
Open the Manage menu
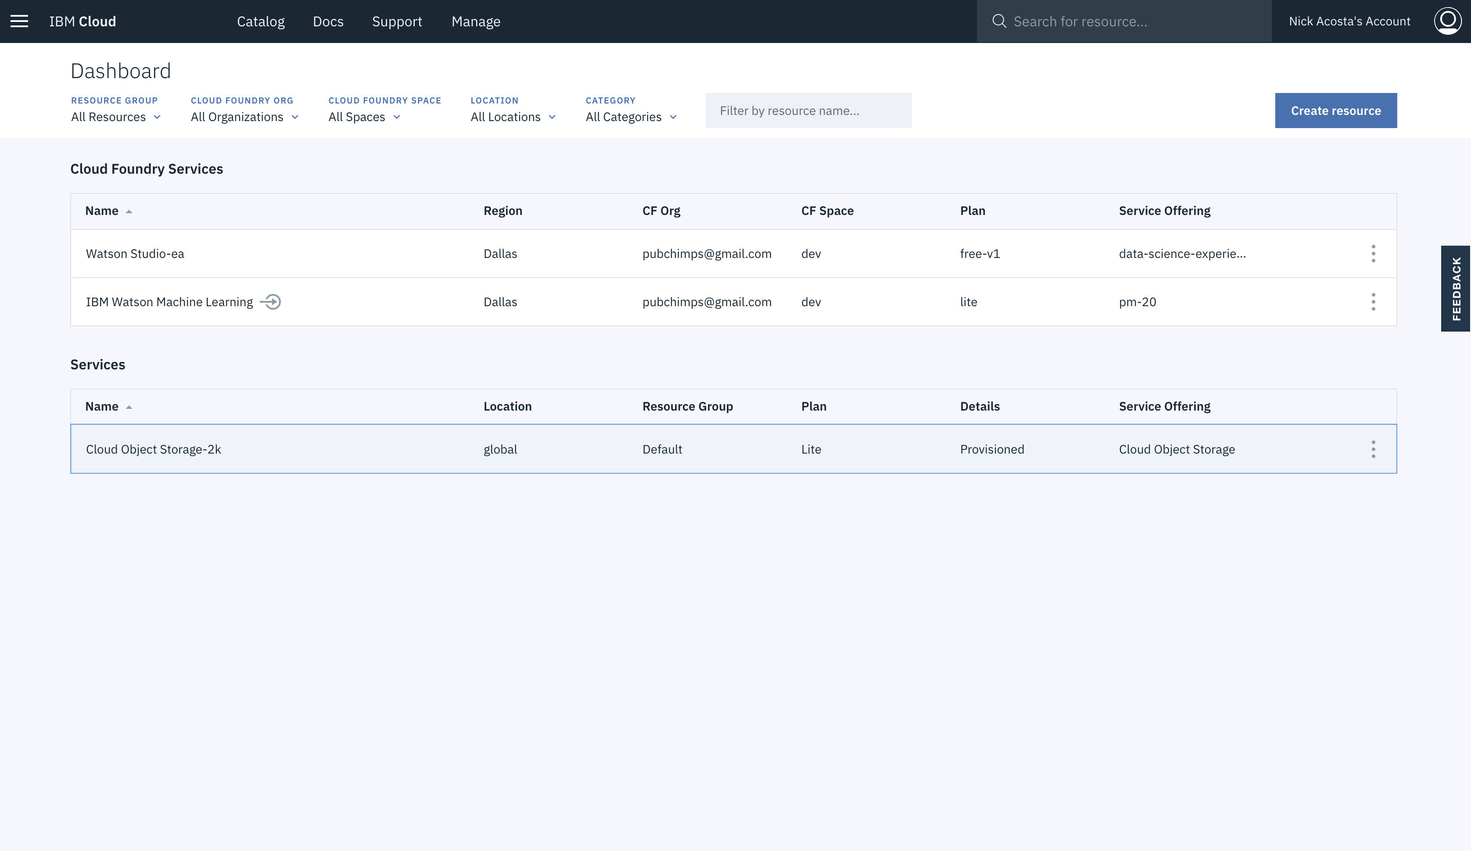476,21
